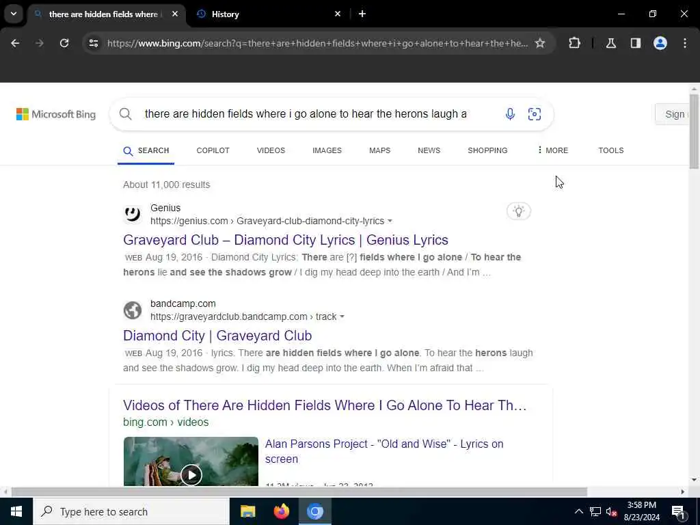Click the muted volume tray icon

[x=611, y=511]
